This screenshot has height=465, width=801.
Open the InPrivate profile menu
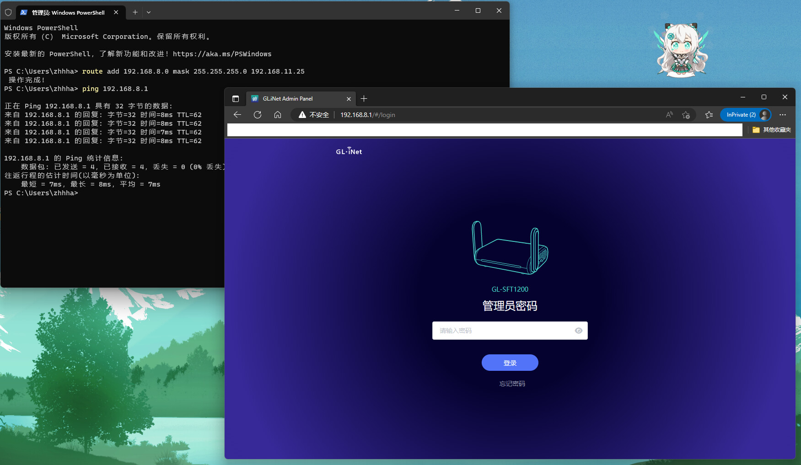pyautogui.click(x=746, y=115)
